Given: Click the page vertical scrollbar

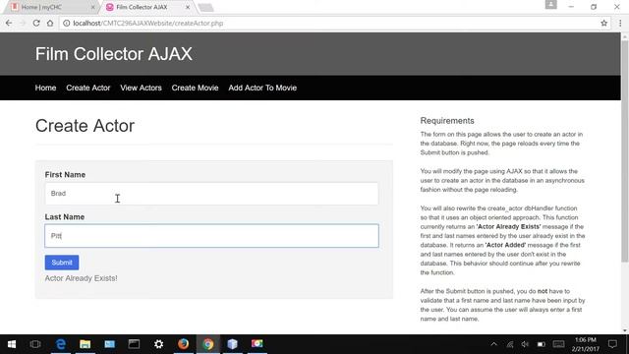Looking at the screenshot, I should [625, 151].
